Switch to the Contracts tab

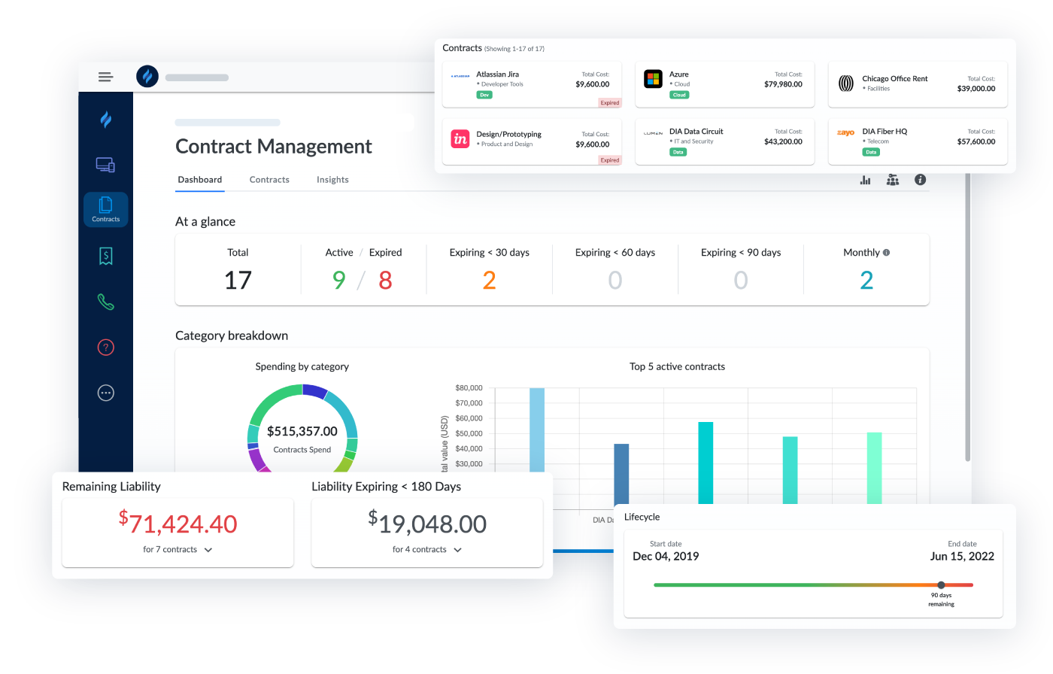click(269, 180)
